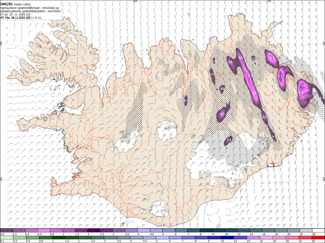Select the dark purple 2–2.5 swatch, upper legend
Image resolution: width=325 pixels, height=243 pixels.
click(94, 230)
